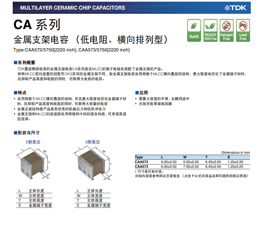The height and width of the screenshot is (228, 266).
Task: Click the blue square beside 特点 heading
Action: coord(15,93)
